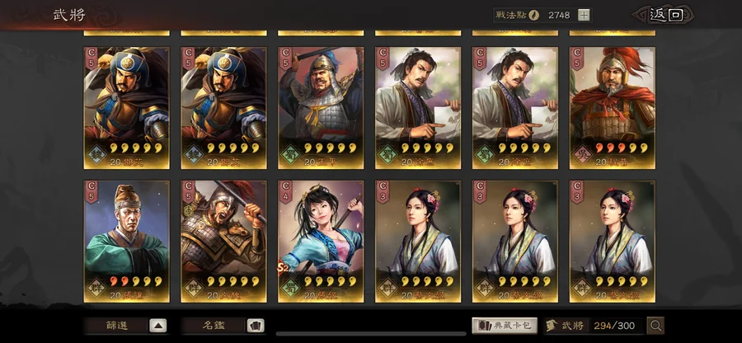Open the 名鑑 card-deck icon
The image size is (742, 343).
tap(256, 326)
